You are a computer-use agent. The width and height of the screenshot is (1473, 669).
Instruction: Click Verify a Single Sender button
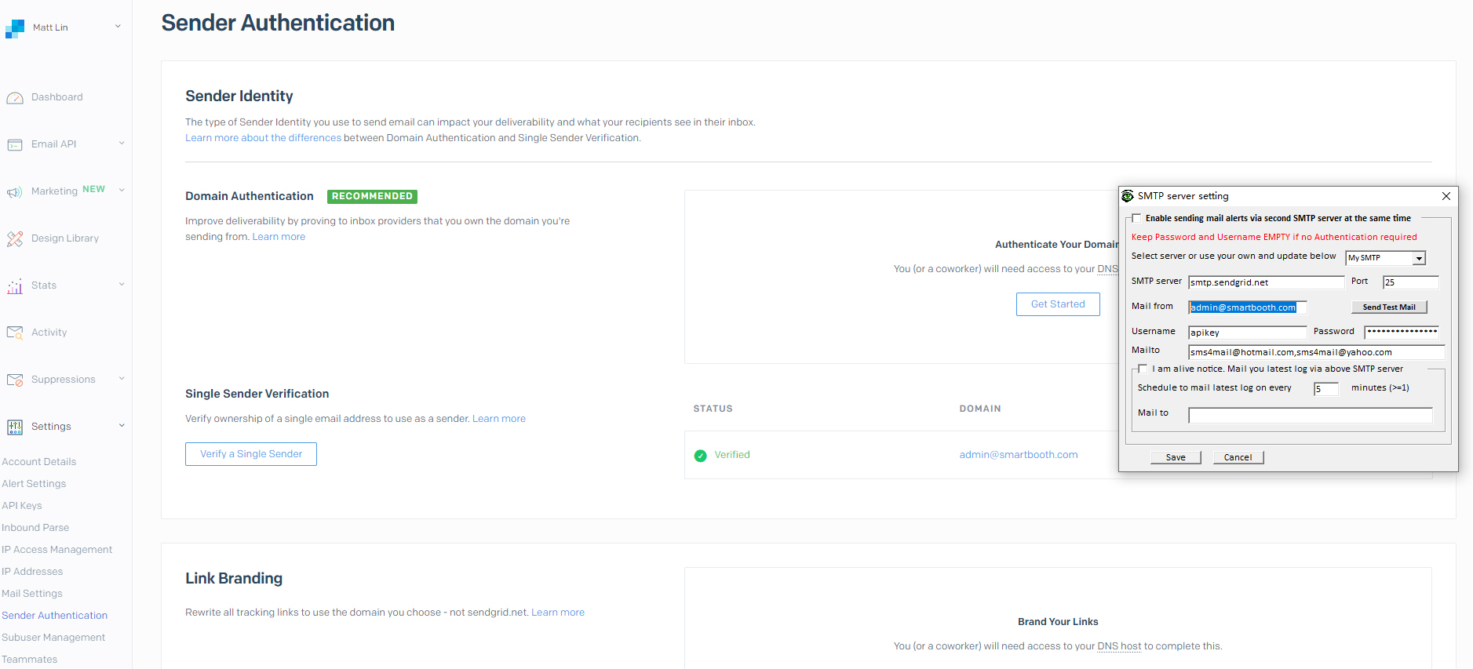[251, 454]
